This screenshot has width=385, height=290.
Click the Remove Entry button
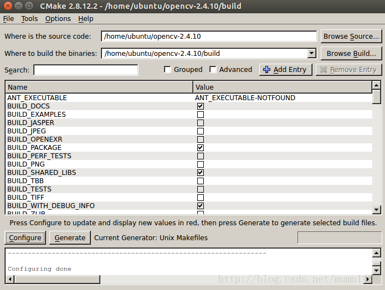(x=348, y=70)
